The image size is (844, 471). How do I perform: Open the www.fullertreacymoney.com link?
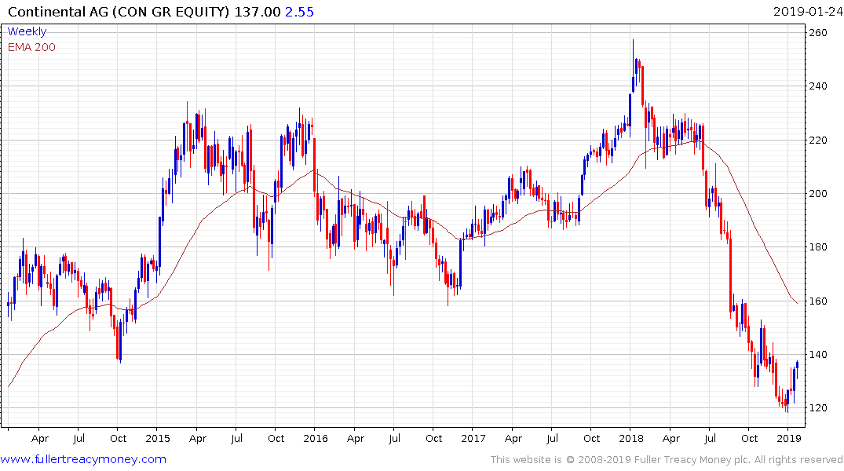[x=83, y=459]
